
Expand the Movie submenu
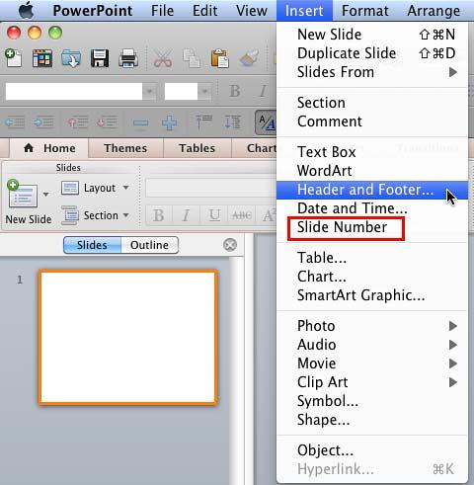372,364
